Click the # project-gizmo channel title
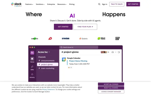Screen dimensions: 151x94 click(70, 52)
